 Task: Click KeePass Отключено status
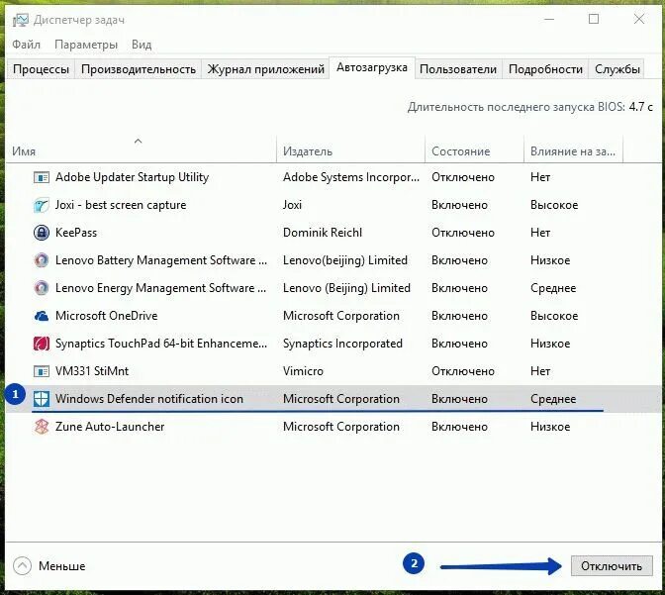pyautogui.click(x=463, y=233)
